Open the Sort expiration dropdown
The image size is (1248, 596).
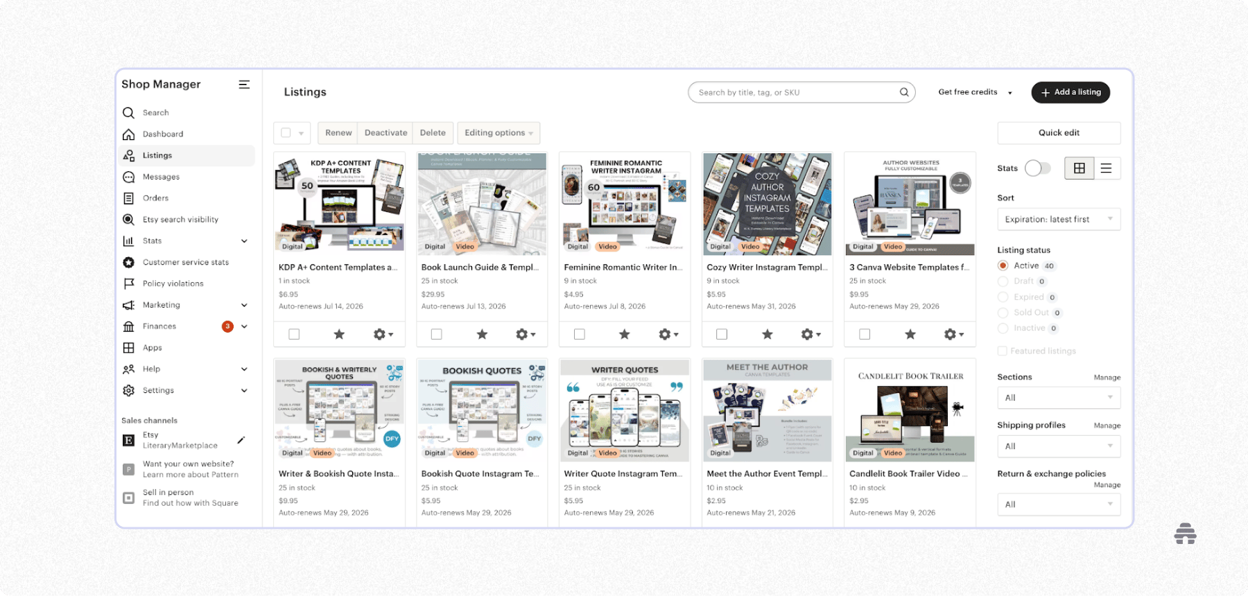click(1059, 220)
